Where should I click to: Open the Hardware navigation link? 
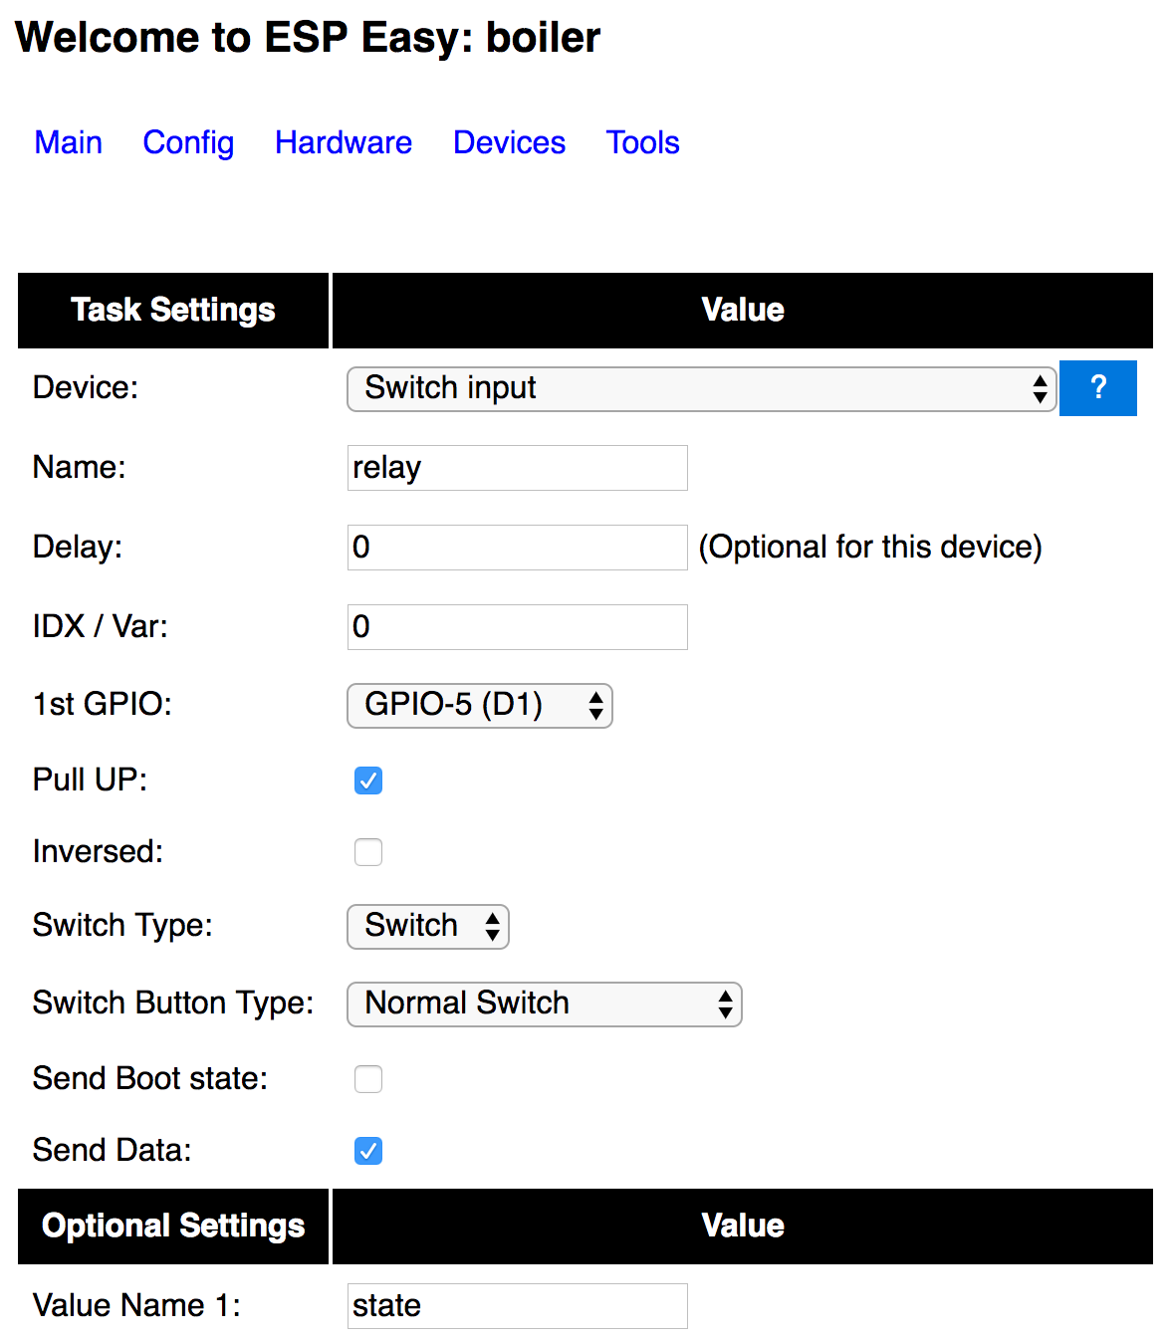pyautogui.click(x=344, y=142)
